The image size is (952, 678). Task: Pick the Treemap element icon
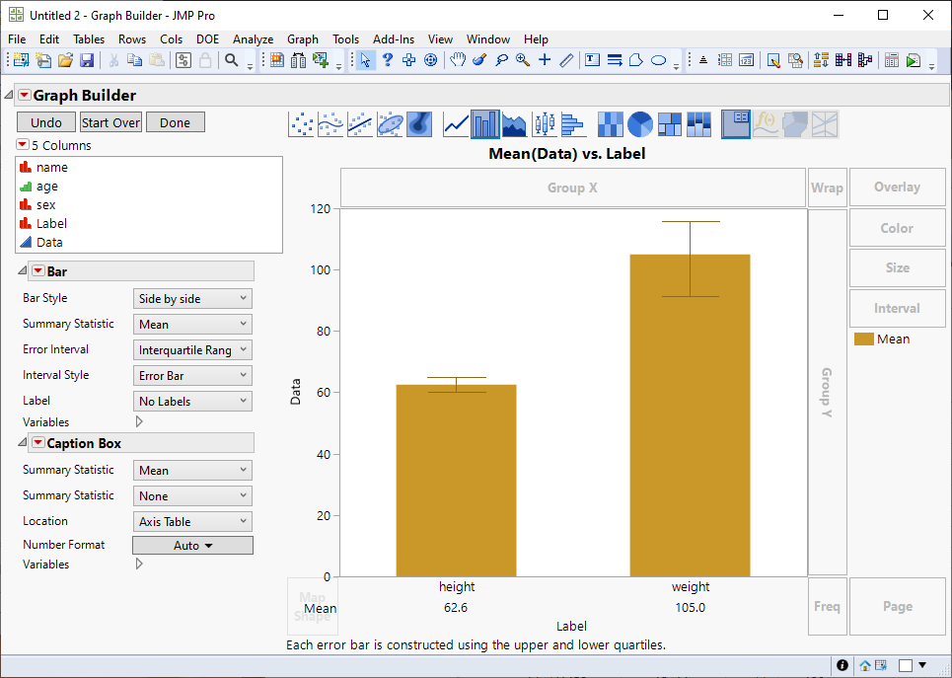pos(670,124)
